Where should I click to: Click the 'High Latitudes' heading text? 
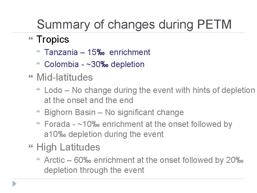point(68,147)
